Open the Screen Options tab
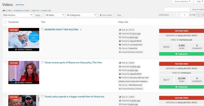 [x=182, y=2]
